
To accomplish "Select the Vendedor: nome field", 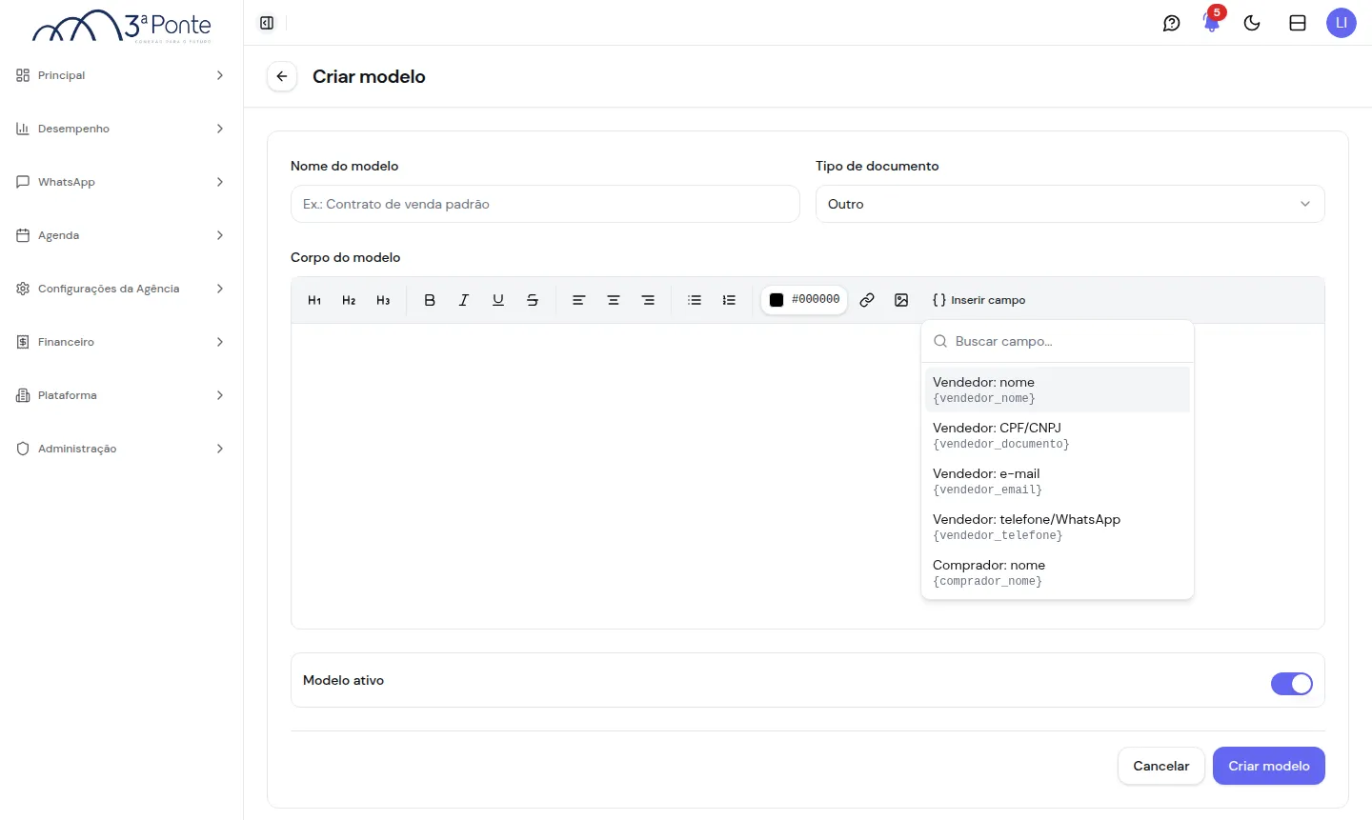I will pos(1058,390).
